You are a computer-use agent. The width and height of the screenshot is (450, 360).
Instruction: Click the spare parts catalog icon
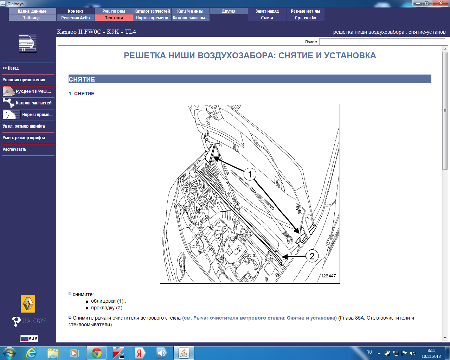pyautogui.click(x=8, y=103)
